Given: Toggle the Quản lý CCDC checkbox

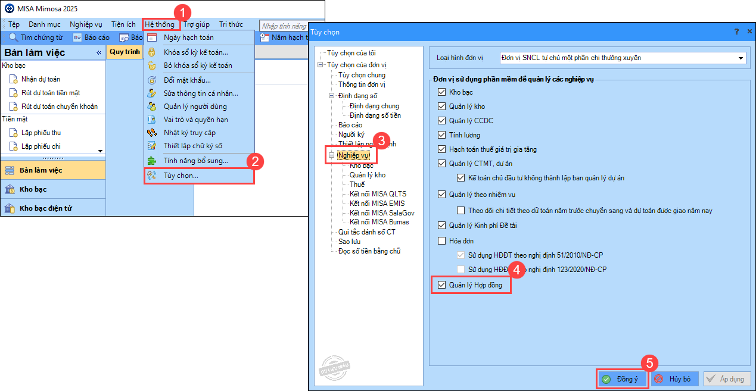Looking at the screenshot, I should (x=441, y=121).
